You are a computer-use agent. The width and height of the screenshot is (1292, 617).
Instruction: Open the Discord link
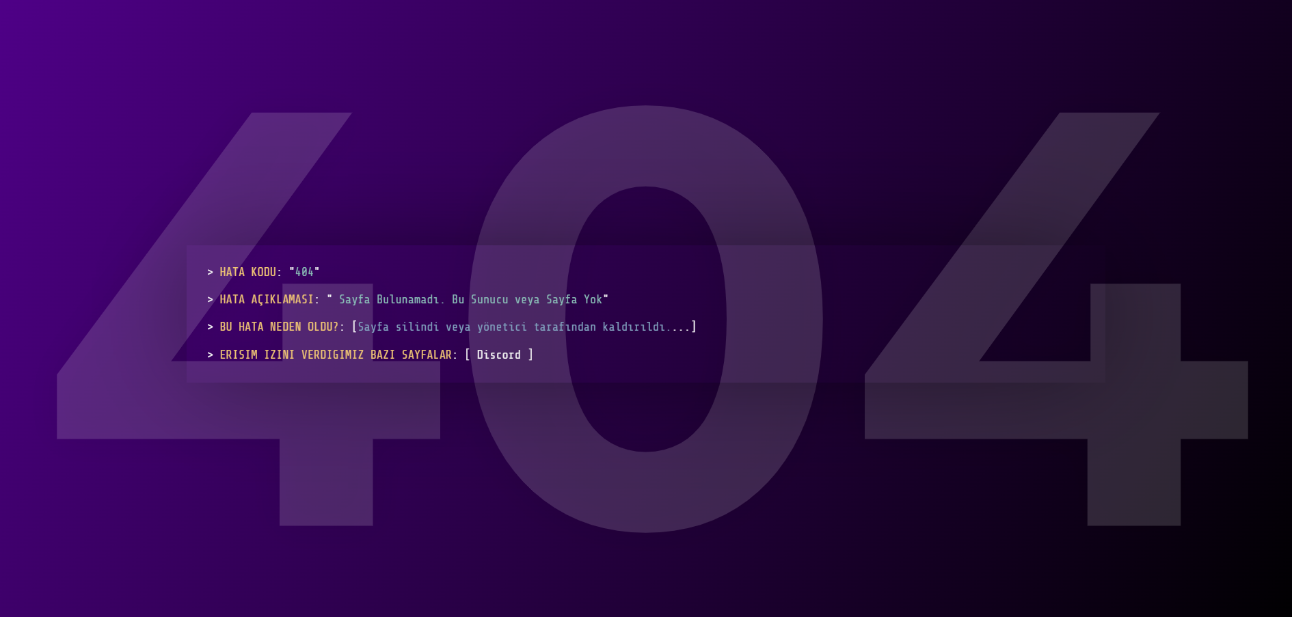coord(500,355)
